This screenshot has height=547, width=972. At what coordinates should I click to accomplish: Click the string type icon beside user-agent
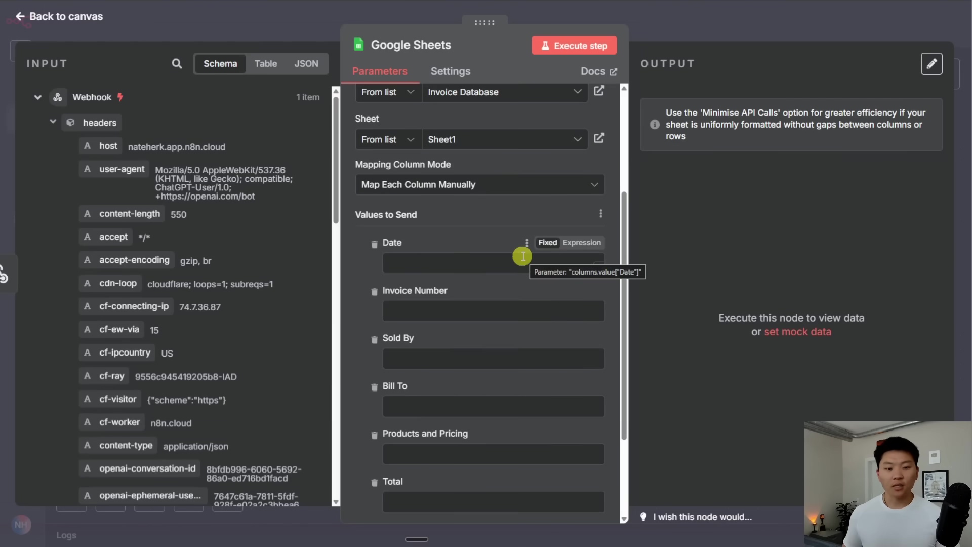point(87,169)
